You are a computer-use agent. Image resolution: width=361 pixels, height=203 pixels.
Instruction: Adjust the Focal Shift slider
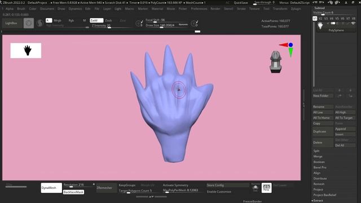pyautogui.click(x=164, y=20)
